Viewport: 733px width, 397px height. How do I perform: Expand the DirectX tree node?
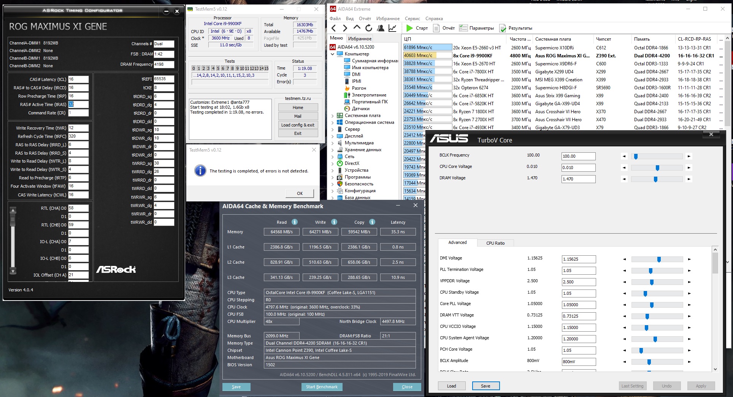[333, 163]
